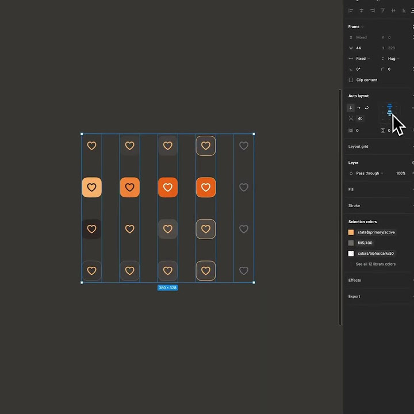Click the selection's bottom-right corner handle
This screenshot has height=414, width=414.
pyautogui.click(x=254, y=282)
